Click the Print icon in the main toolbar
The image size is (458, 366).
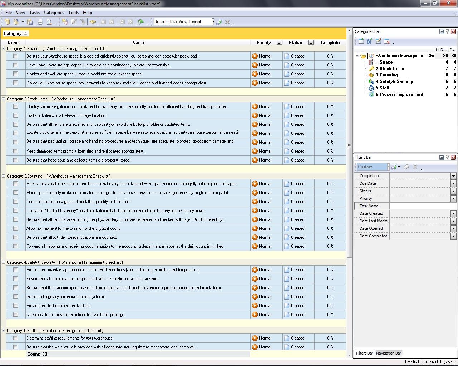[40, 22]
